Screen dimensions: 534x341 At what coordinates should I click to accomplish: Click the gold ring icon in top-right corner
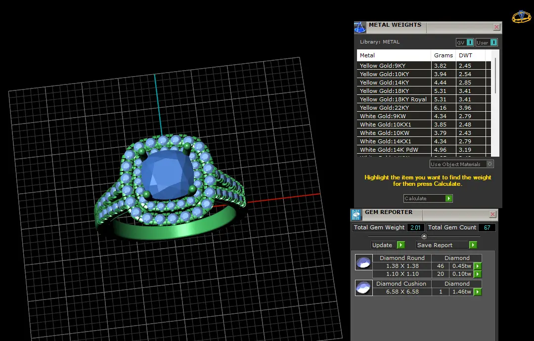click(x=522, y=17)
